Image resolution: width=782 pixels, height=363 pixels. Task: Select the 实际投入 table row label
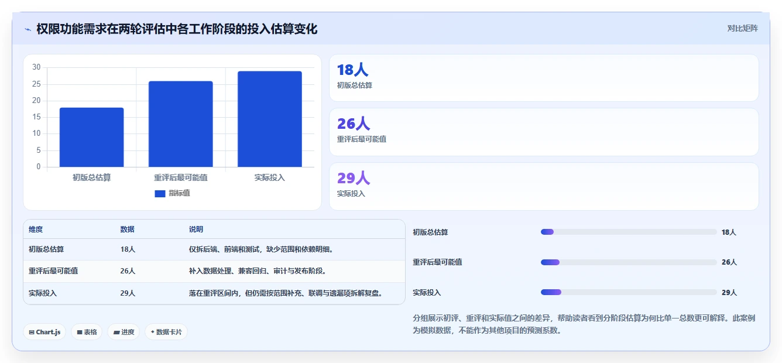click(43, 293)
